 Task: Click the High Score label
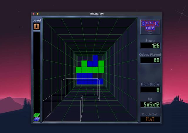(x=150, y=84)
